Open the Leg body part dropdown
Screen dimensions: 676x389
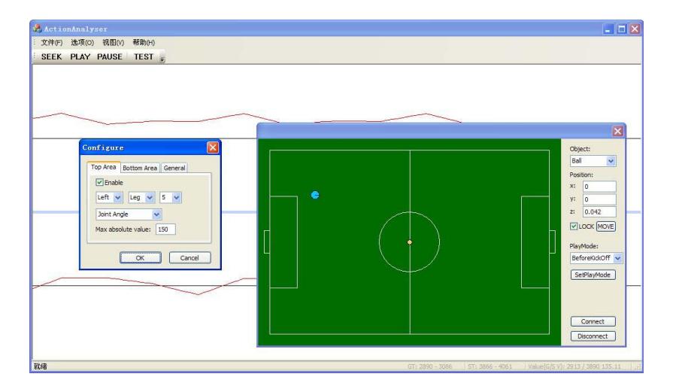click(150, 198)
